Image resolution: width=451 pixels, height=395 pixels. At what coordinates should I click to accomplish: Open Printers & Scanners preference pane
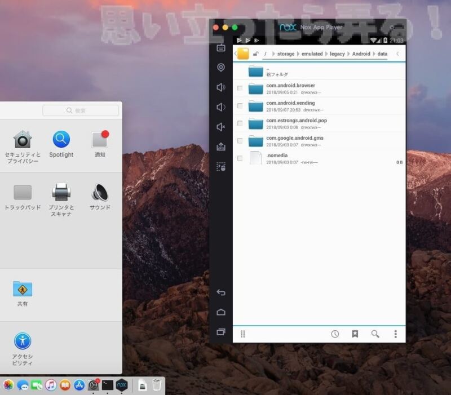61,200
